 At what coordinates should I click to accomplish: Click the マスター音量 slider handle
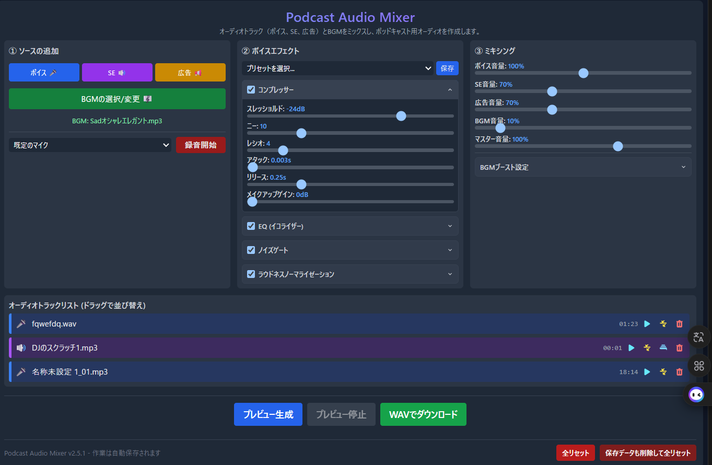tap(617, 146)
